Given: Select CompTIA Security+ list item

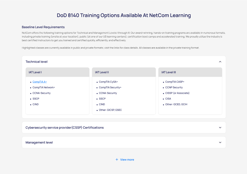Looking at the screenshot, I should point(110,87).
